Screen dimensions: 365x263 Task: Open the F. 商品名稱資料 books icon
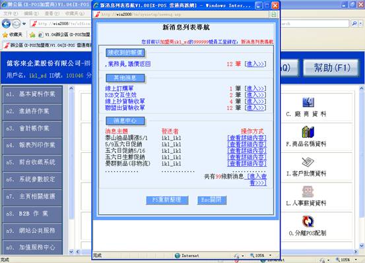coord(308,132)
